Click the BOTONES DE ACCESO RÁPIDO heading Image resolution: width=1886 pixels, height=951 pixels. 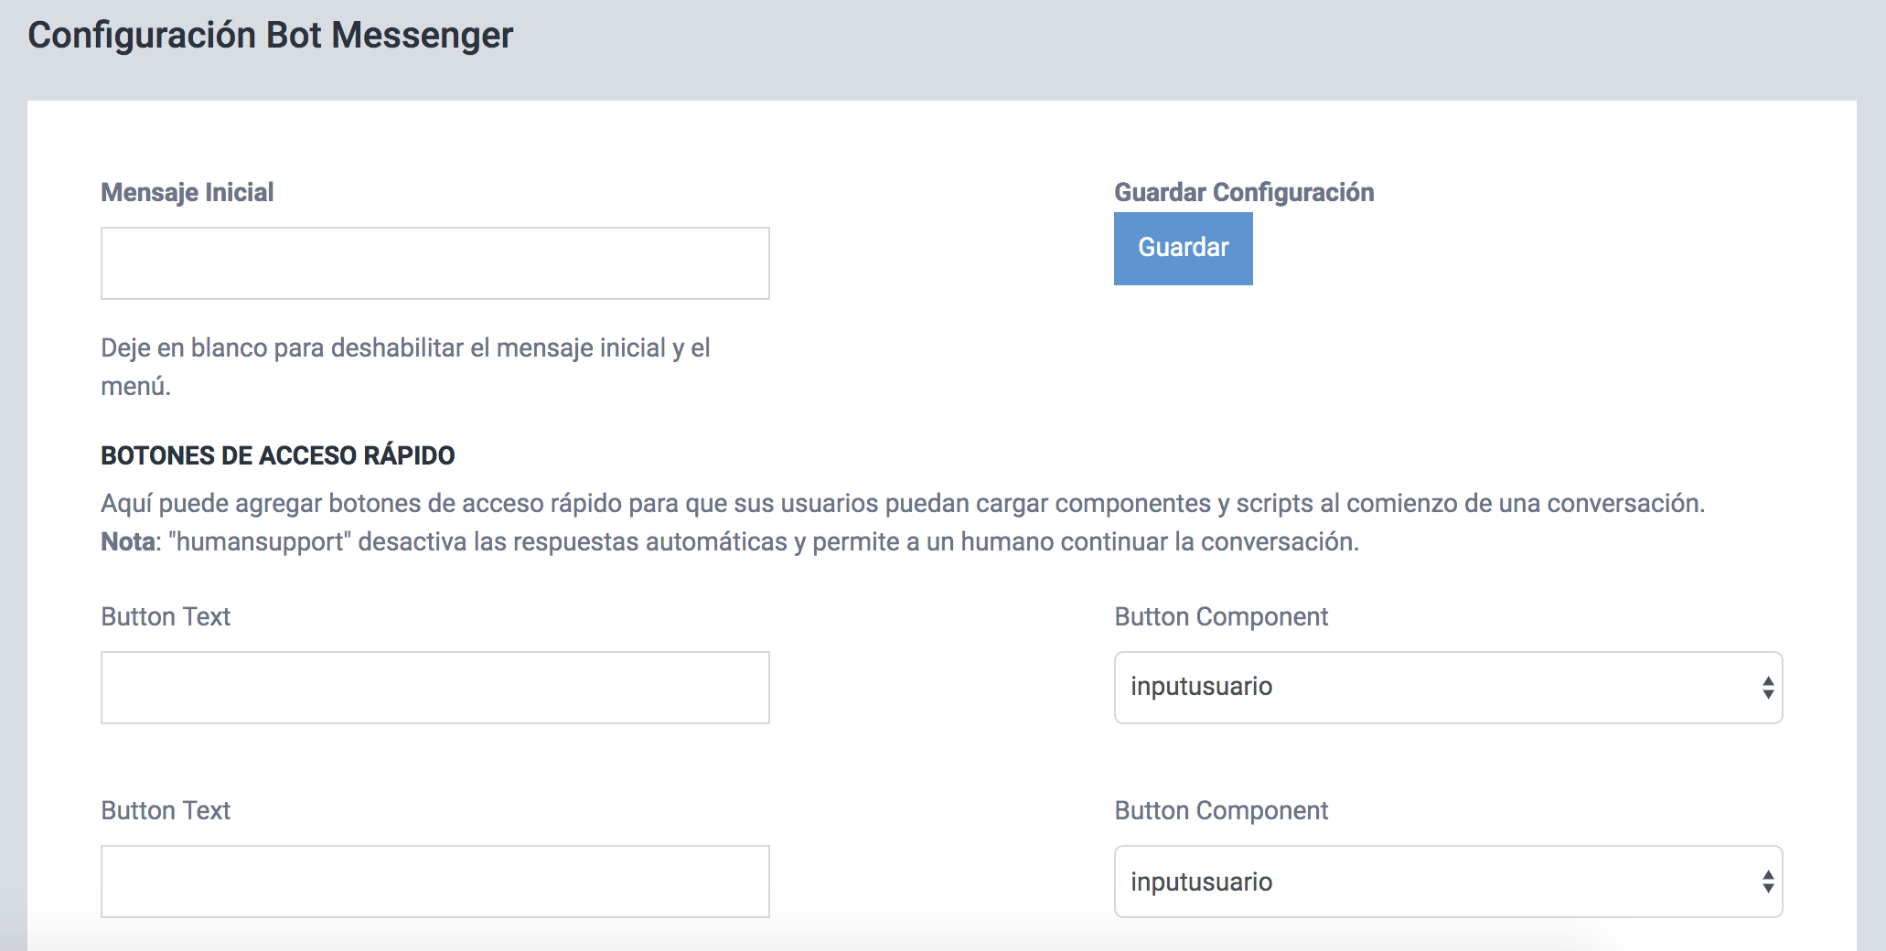click(x=278, y=455)
